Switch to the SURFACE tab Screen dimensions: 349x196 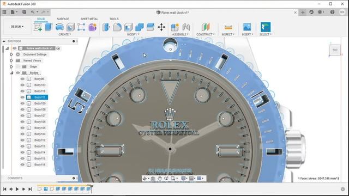click(x=63, y=19)
